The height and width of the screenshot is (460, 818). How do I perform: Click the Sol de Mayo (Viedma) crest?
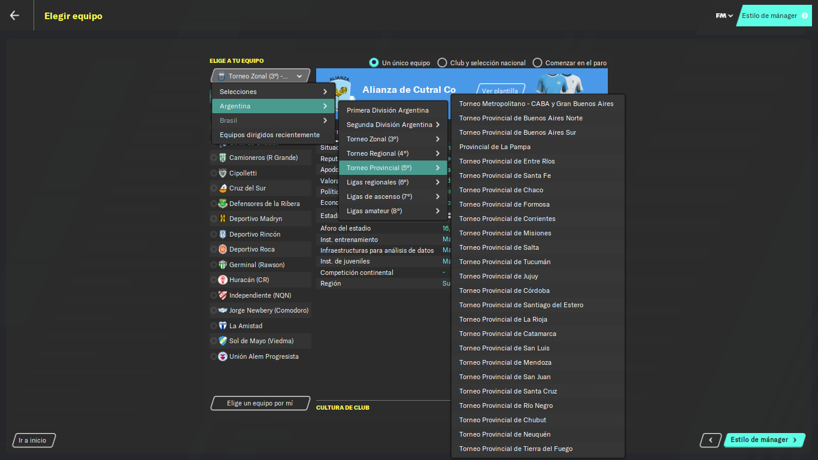(223, 341)
